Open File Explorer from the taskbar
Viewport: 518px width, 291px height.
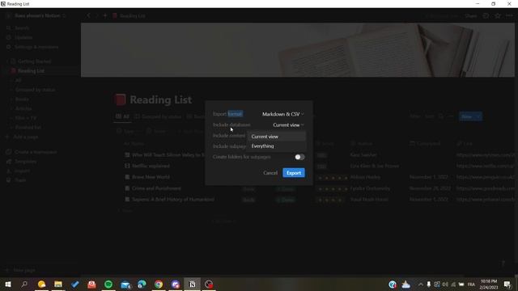(58, 284)
